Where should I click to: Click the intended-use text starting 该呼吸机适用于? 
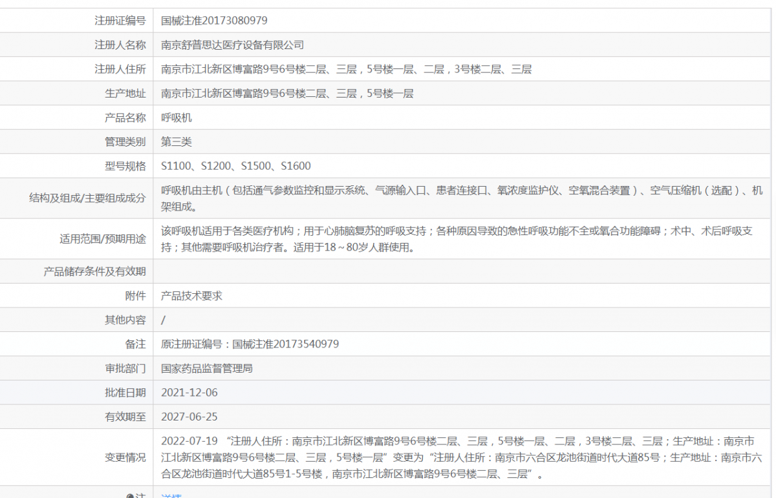[x=457, y=239]
